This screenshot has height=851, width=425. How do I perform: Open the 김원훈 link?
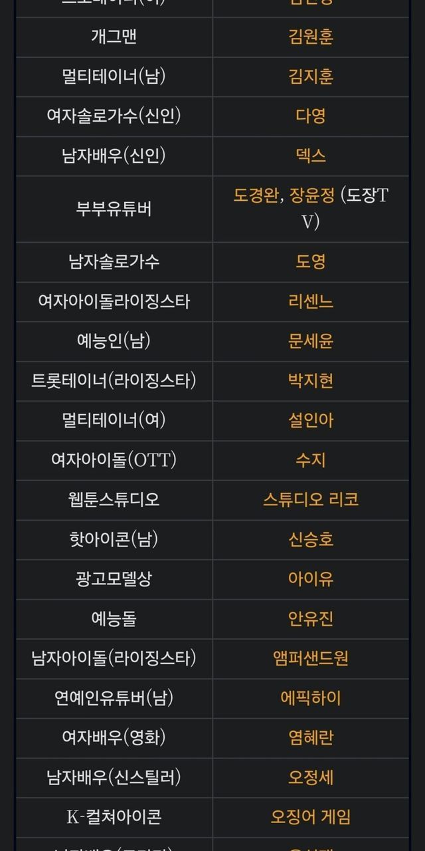click(311, 37)
